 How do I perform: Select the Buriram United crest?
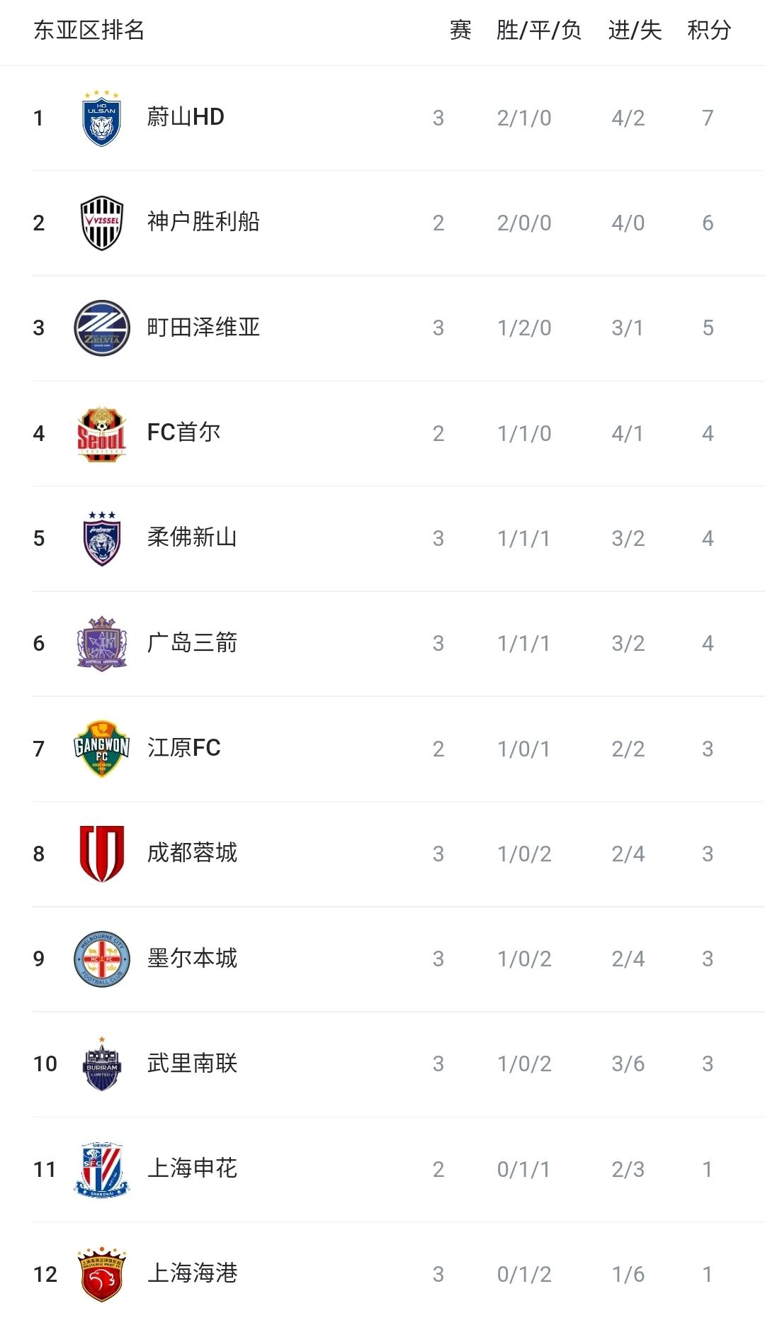pos(102,1063)
